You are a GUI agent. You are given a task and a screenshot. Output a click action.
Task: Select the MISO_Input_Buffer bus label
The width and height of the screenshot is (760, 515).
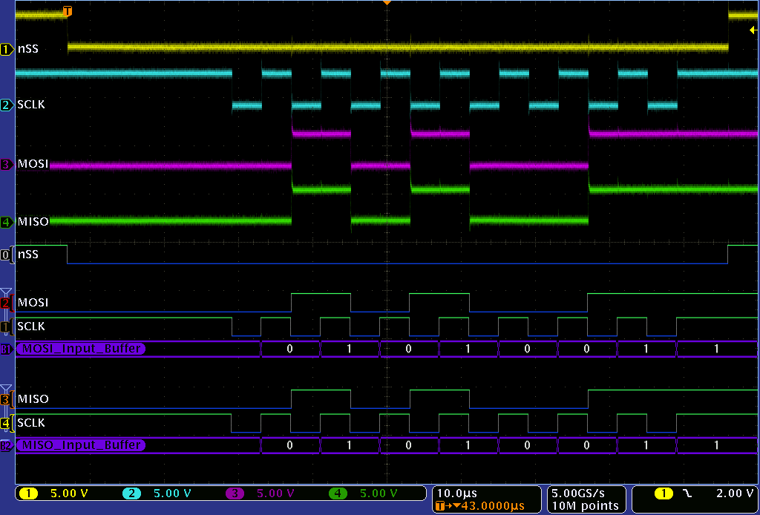81,445
